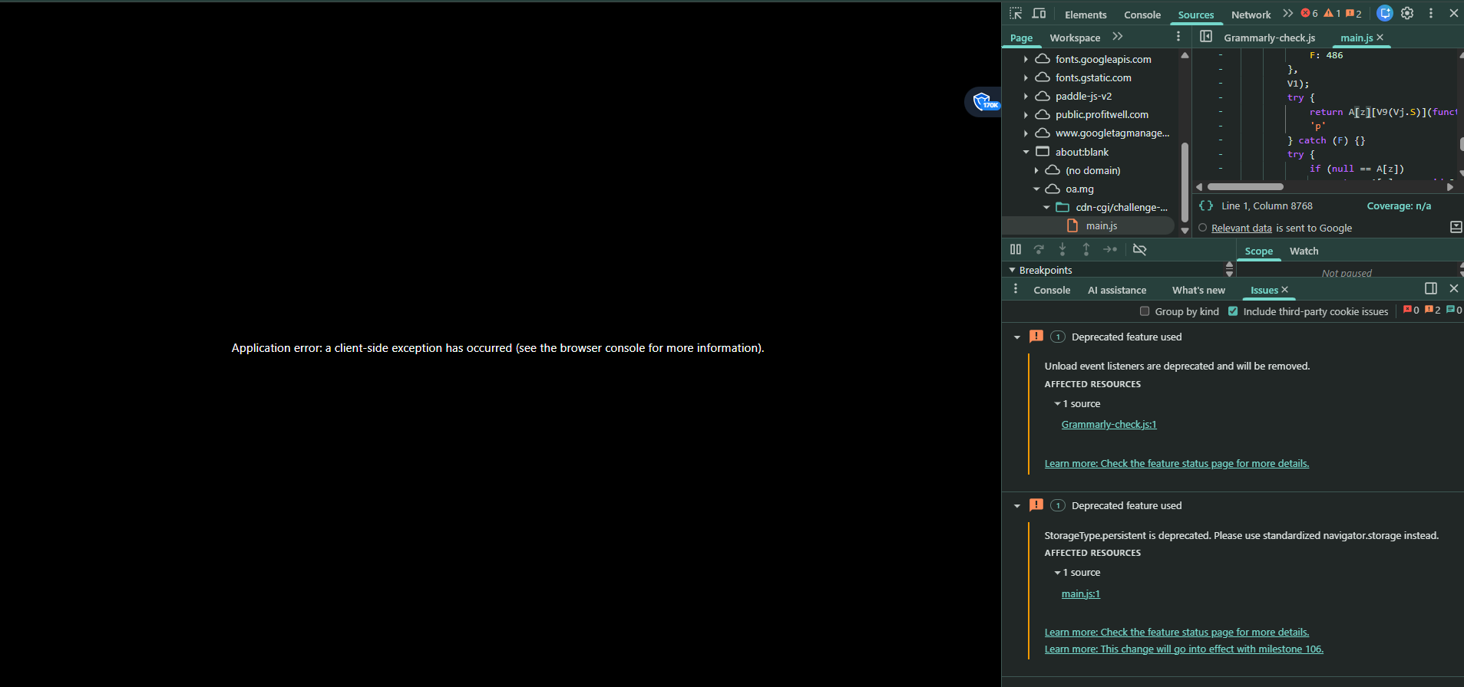Click the yellow warnings count badge

pos(1332,14)
